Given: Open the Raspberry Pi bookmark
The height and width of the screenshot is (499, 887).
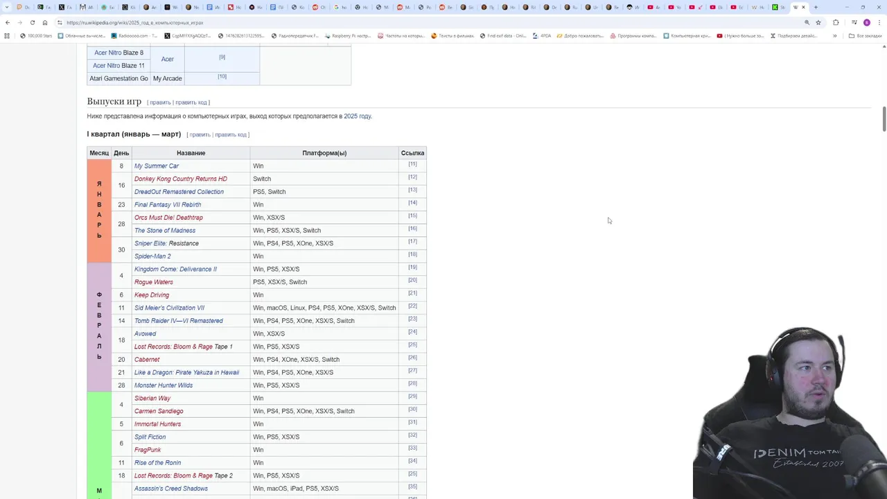Looking at the screenshot, I should pos(348,35).
